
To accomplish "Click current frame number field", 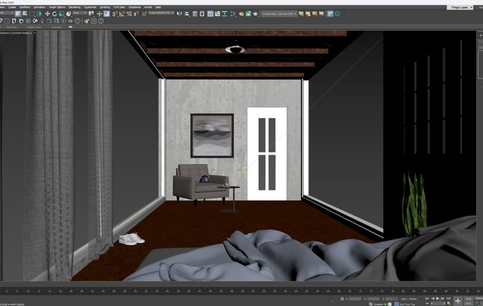I will coord(438,303).
